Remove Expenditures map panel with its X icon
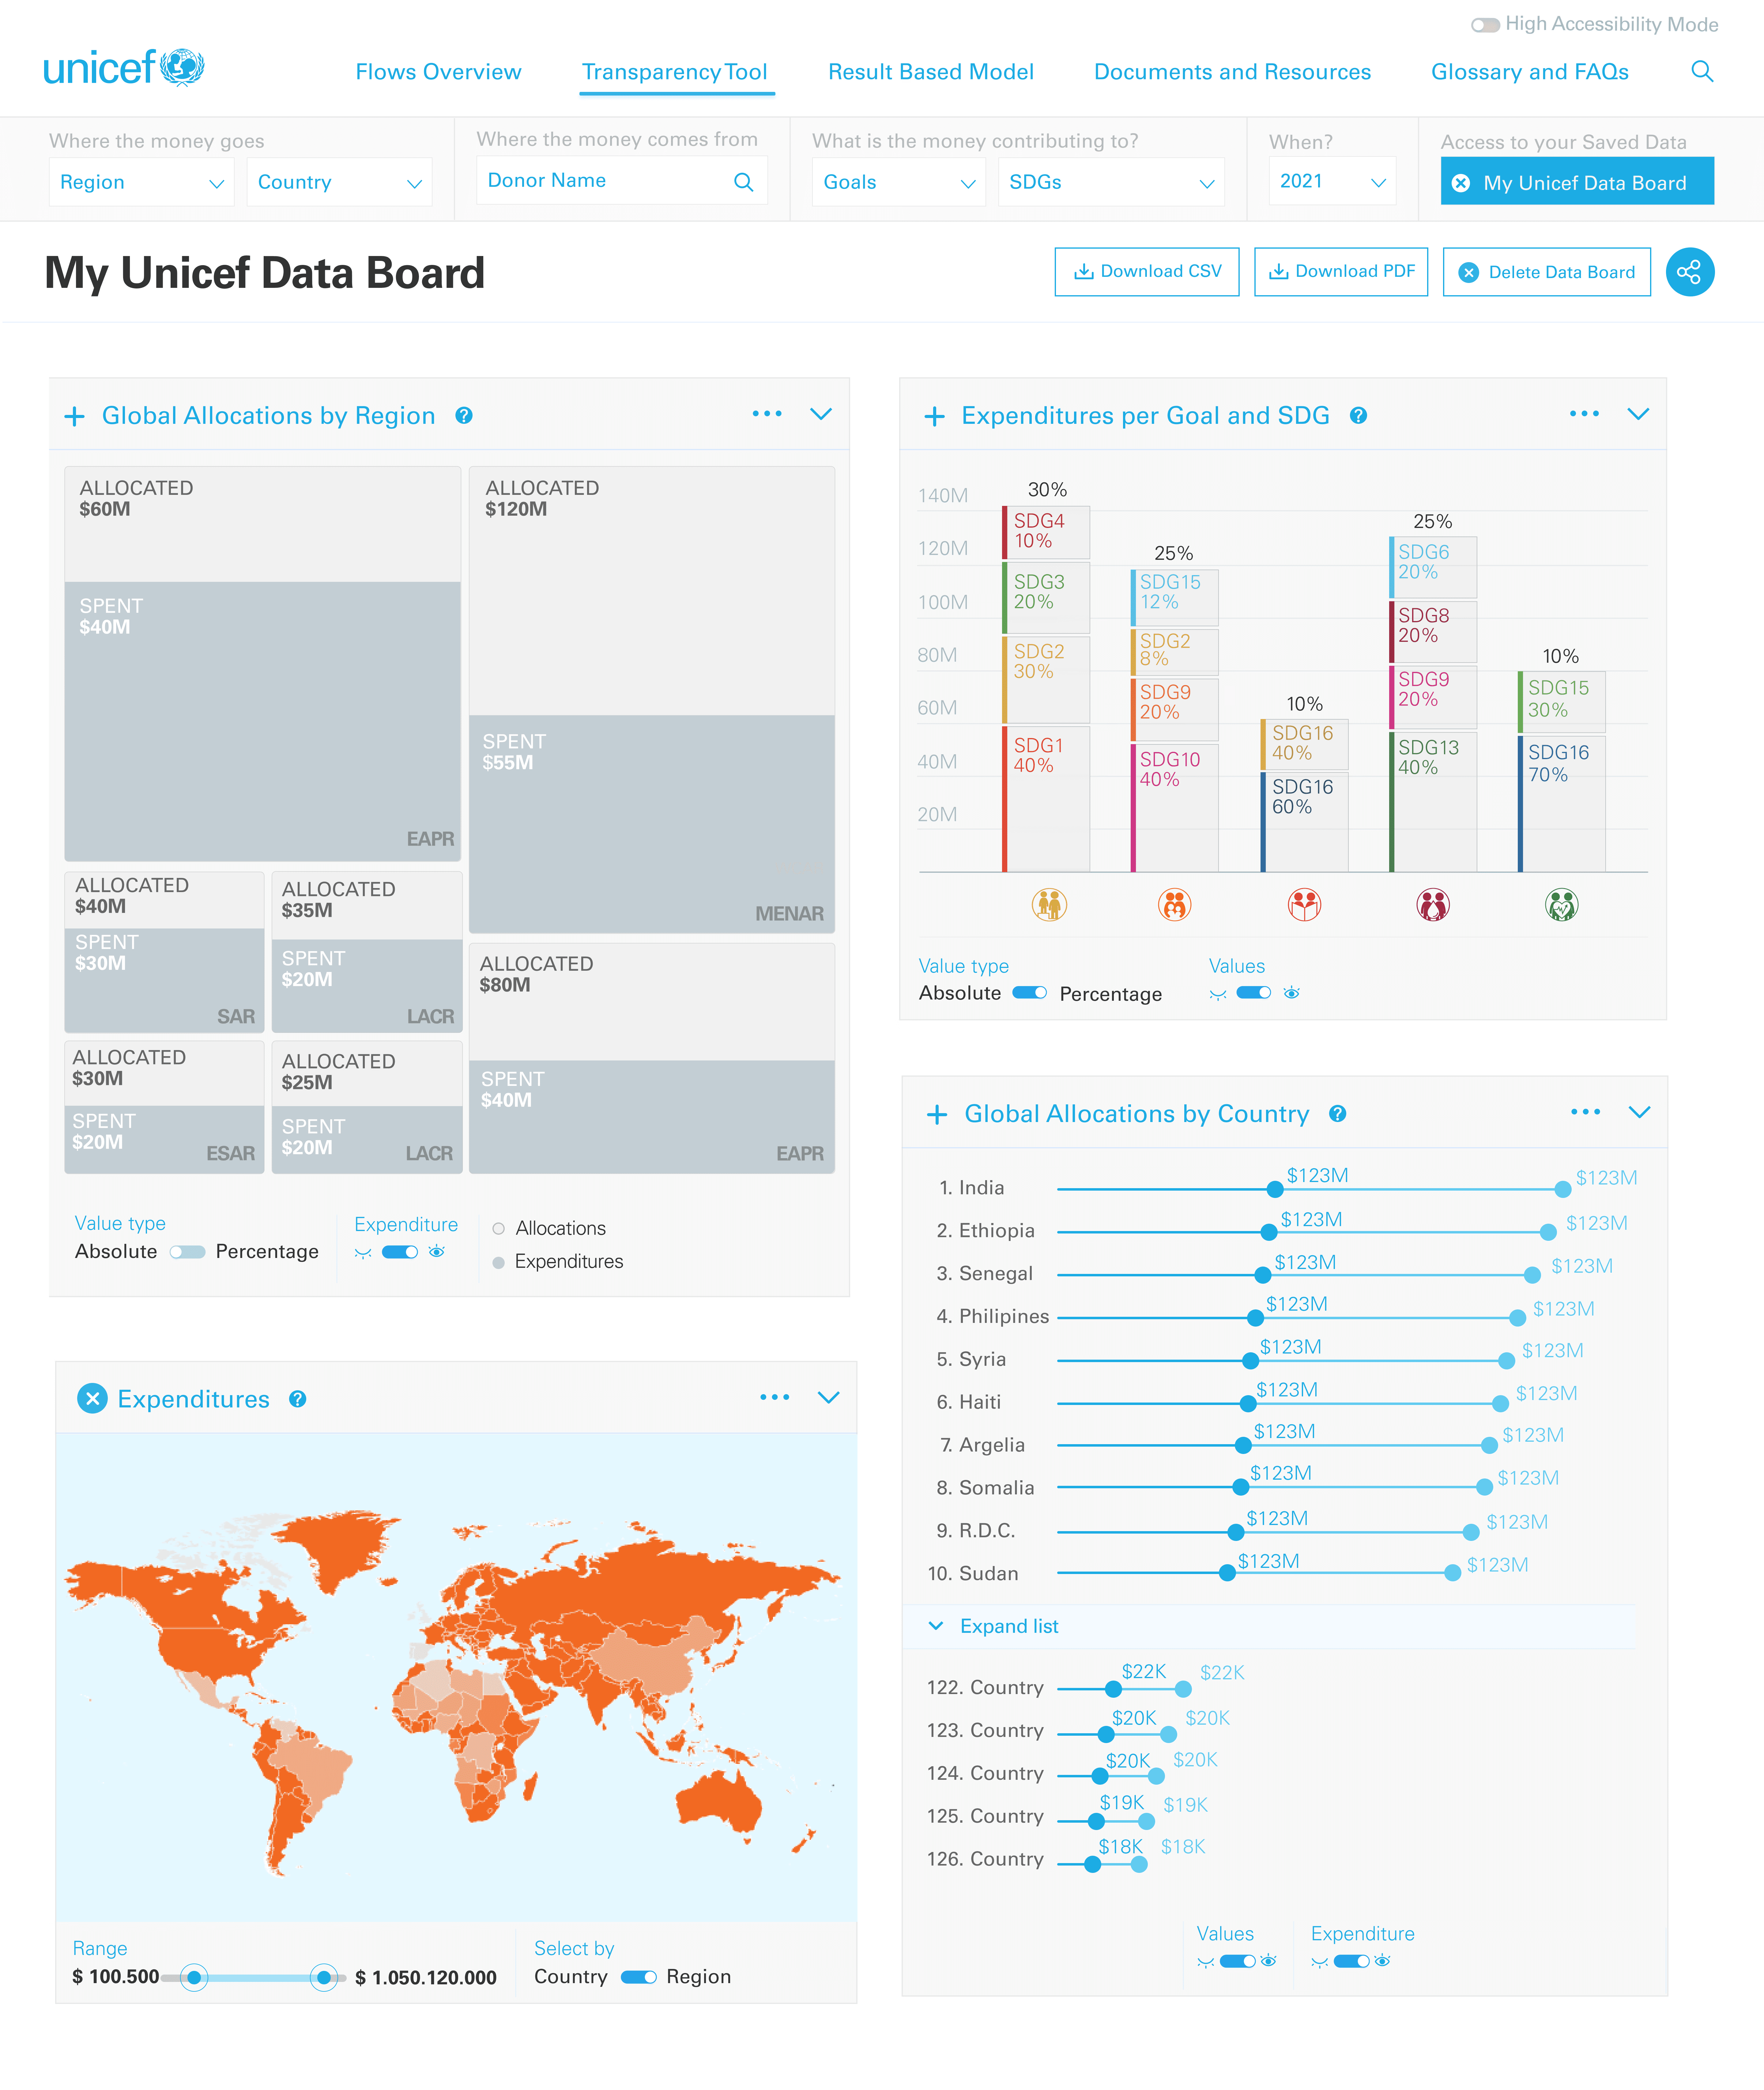Viewport: 1764px width, 2090px height. [x=92, y=1398]
